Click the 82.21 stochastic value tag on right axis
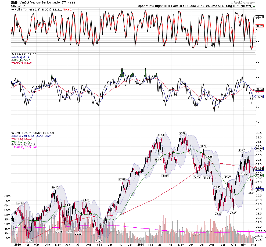This screenshot has width=266, height=247. click(259, 17)
